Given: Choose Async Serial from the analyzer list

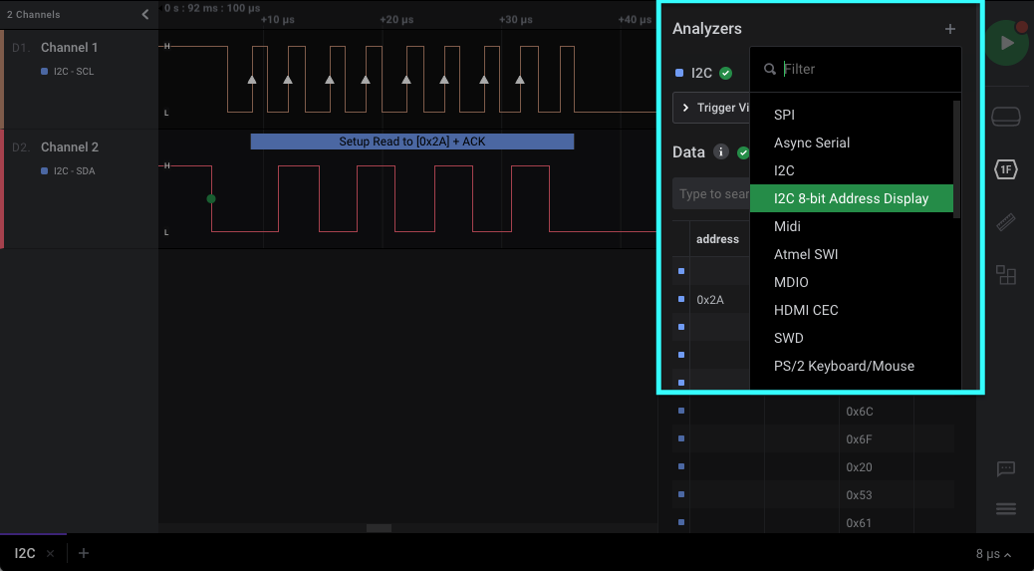Looking at the screenshot, I should (x=812, y=143).
